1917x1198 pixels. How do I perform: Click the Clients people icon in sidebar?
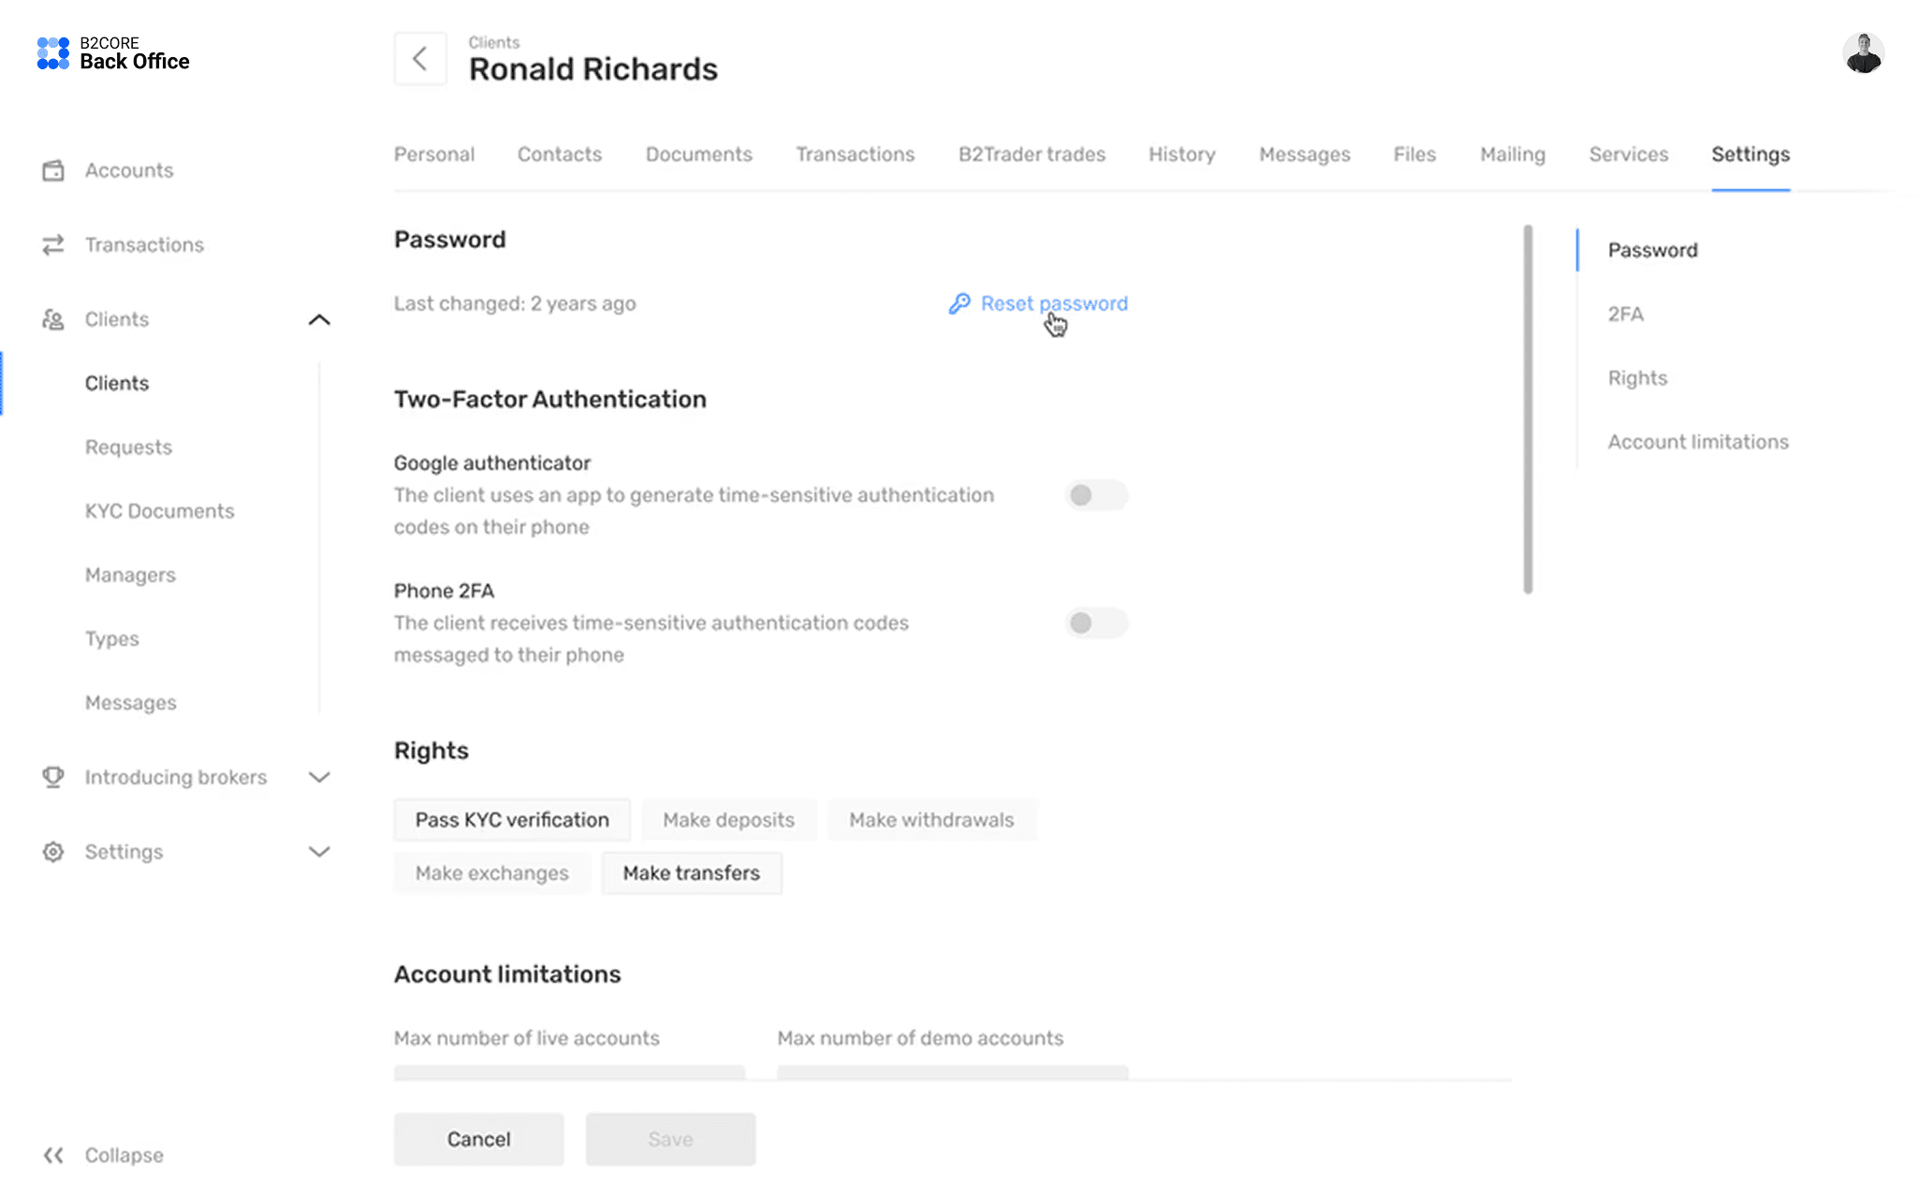53,319
